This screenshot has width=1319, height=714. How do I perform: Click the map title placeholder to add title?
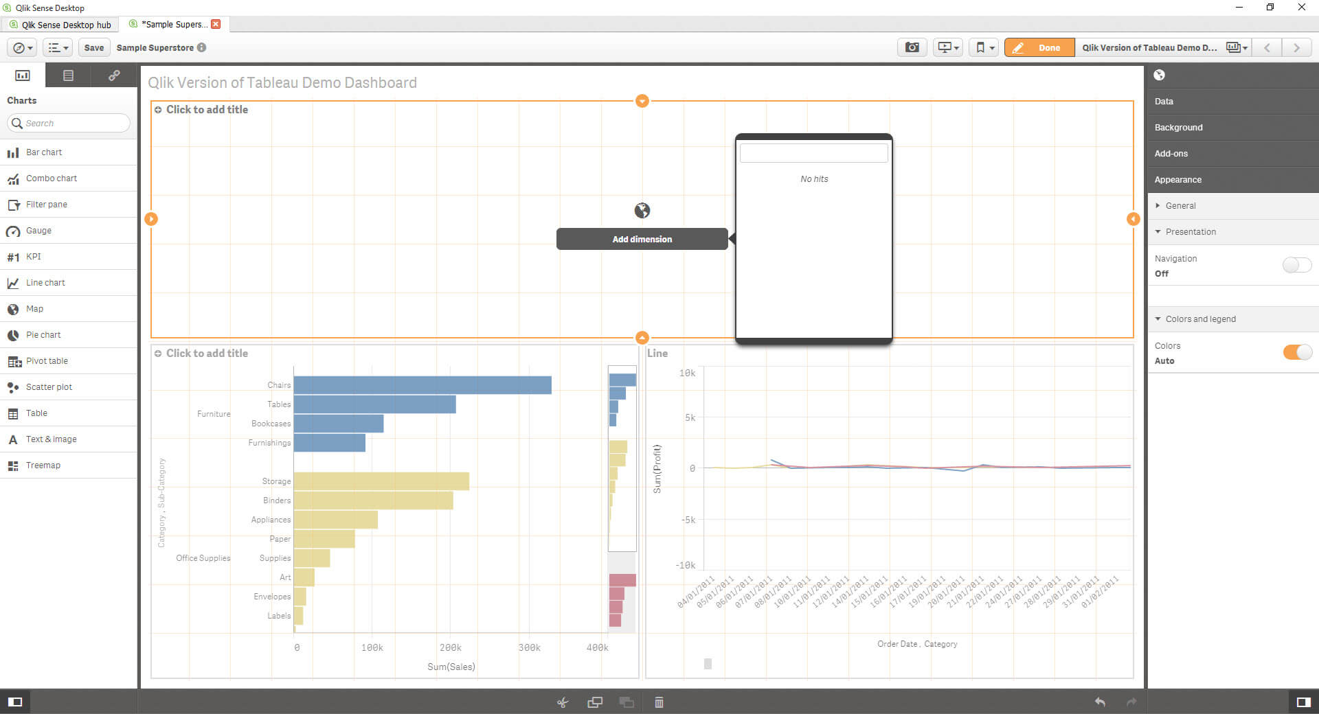click(207, 110)
